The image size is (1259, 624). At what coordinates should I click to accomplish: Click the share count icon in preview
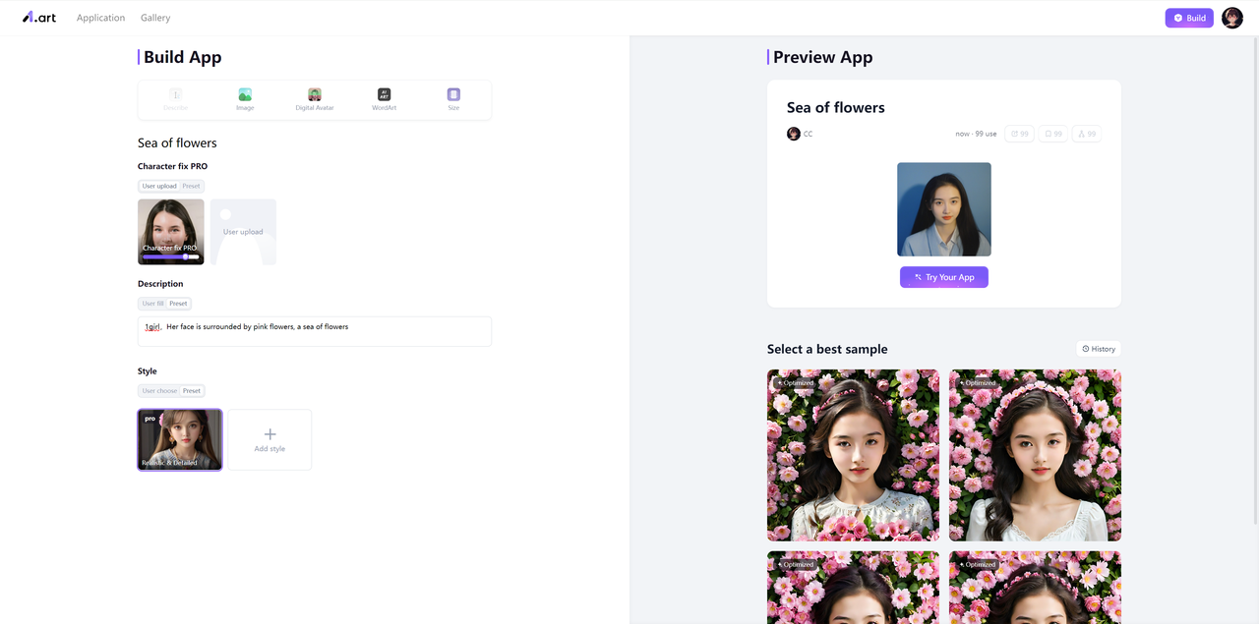pos(1019,134)
